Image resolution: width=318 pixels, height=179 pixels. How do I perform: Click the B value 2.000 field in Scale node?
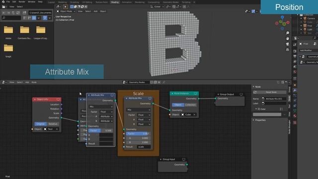click(x=139, y=142)
